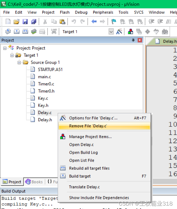Choose Manage Project Items entry

[104, 137]
